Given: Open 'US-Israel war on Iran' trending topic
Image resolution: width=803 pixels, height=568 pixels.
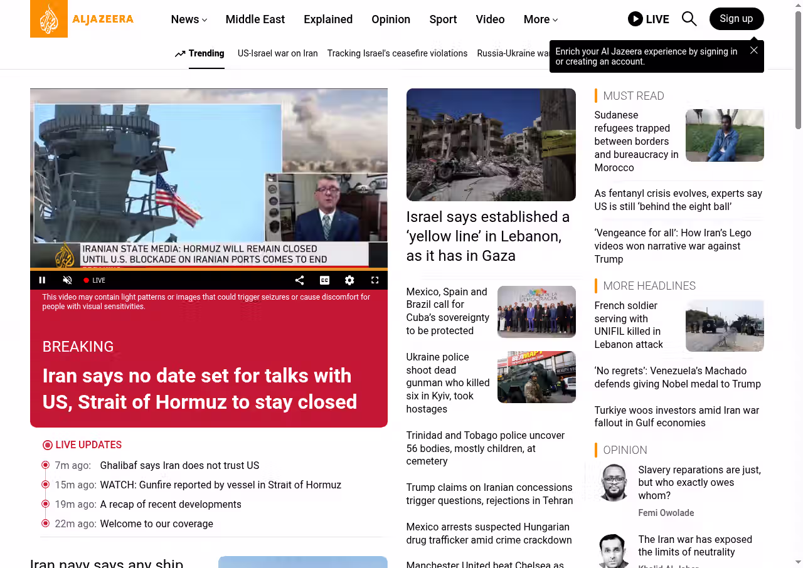Looking at the screenshot, I should click(277, 53).
